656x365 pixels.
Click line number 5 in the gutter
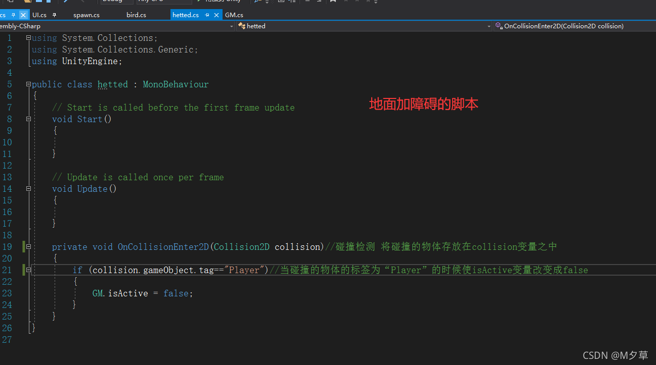click(x=10, y=84)
